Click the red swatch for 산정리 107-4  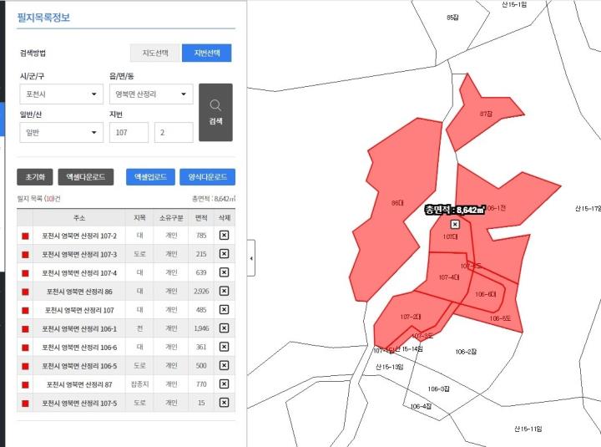[25, 272]
